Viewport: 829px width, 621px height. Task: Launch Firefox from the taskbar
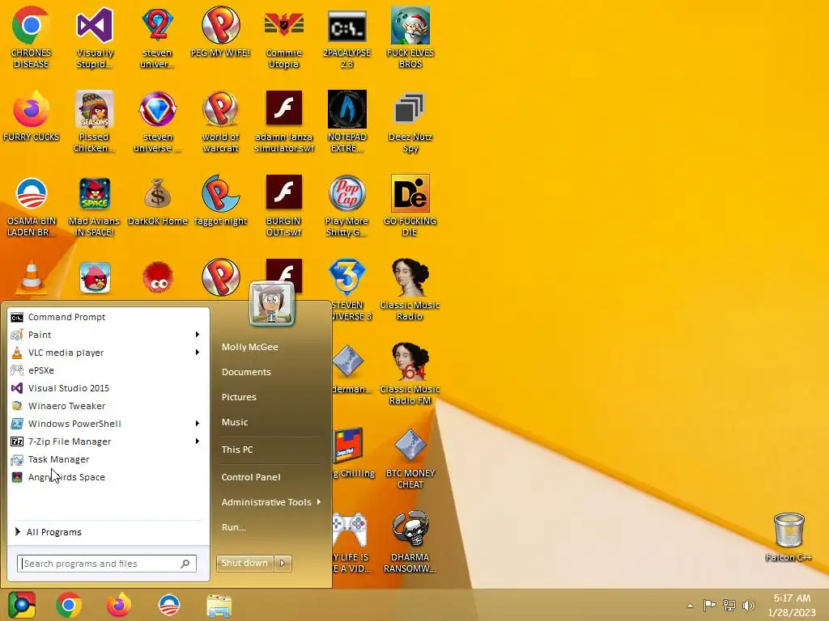[x=119, y=605]
